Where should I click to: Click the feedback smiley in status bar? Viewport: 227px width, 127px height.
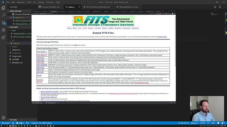(x=218, y=123)
